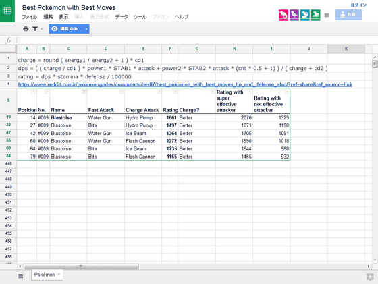The image size is (378, 284).
Task: Open filter dropdown for No. column
Action: pos(47,92)
